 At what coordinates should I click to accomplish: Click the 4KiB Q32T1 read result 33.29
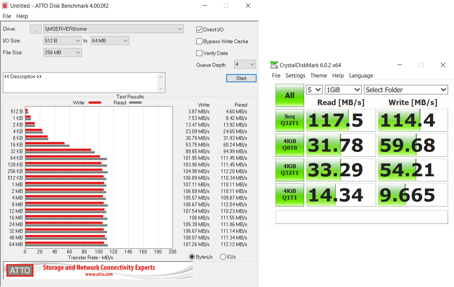coord(341,170)
